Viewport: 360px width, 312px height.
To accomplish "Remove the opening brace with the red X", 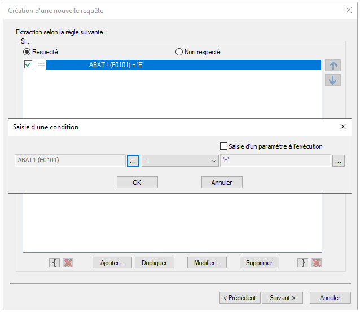I will point(68,263).
